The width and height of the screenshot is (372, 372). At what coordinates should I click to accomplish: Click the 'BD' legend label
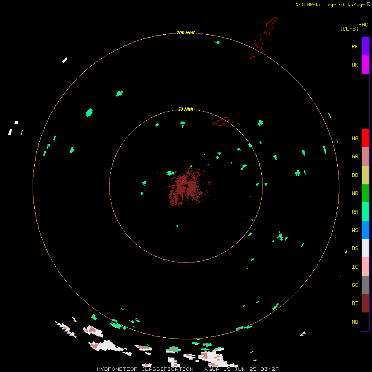(355, 175)
